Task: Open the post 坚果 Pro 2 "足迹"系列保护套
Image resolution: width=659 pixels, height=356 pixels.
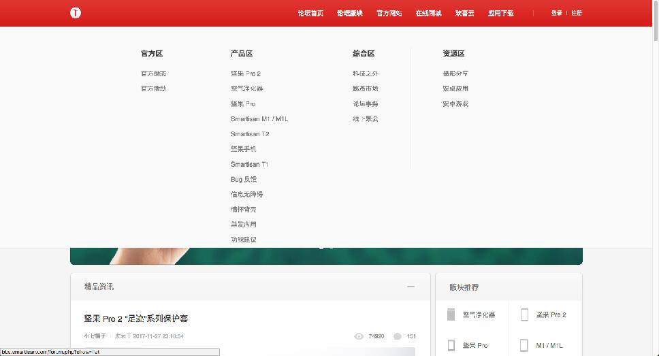Action: point(135,319)
